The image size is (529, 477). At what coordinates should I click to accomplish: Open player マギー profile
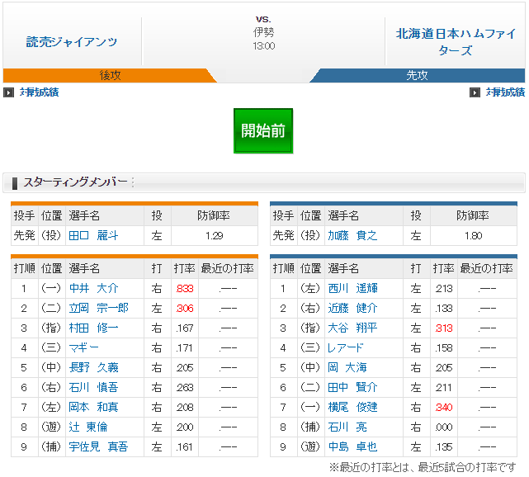pyautogui.click(x=83, y=347)
